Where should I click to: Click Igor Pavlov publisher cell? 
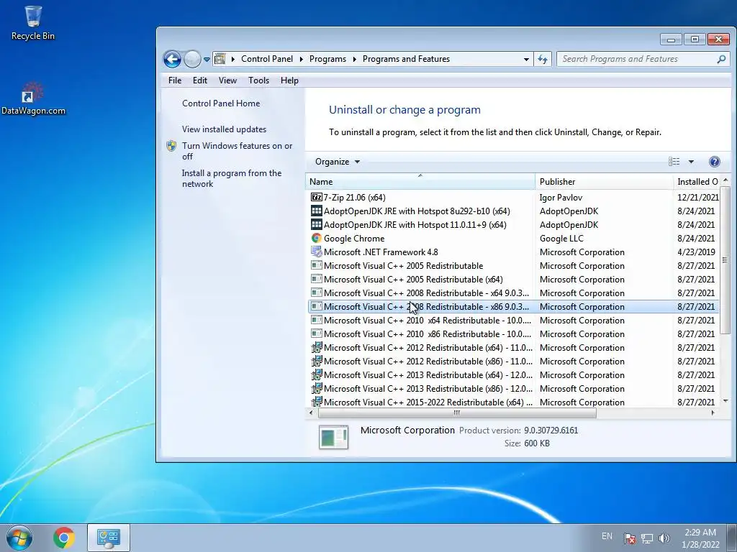pyautogui.click(x=561, y=198)
